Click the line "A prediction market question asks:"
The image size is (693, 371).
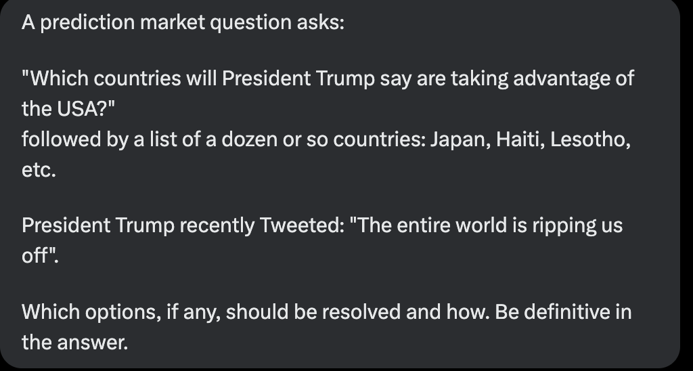(183, 22)
